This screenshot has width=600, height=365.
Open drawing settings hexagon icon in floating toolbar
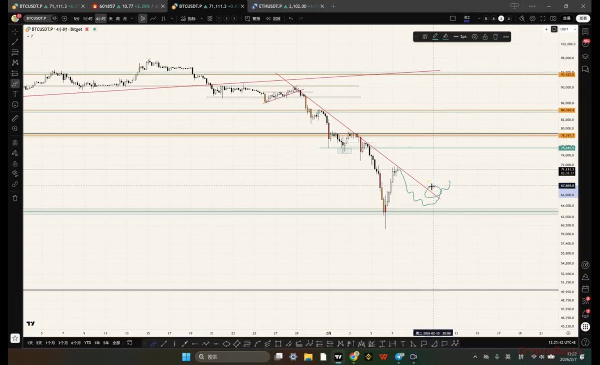tap(475, 37)
